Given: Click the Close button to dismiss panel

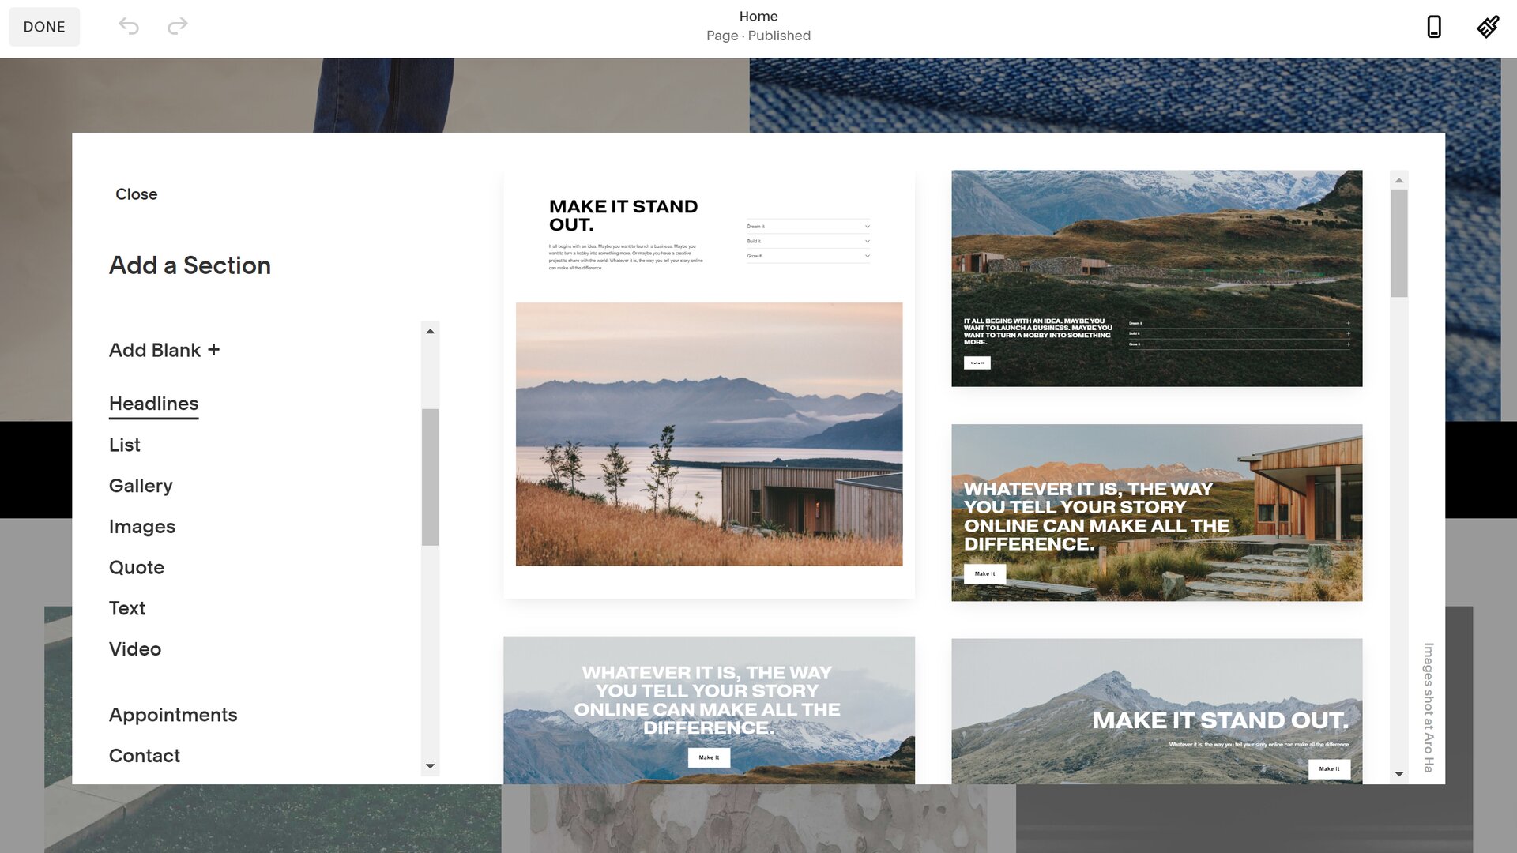Looking at the screenshot, I should click(137, 195).
